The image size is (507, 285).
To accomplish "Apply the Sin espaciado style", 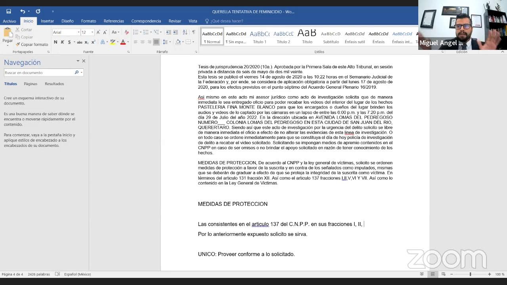I will point(236,37).
